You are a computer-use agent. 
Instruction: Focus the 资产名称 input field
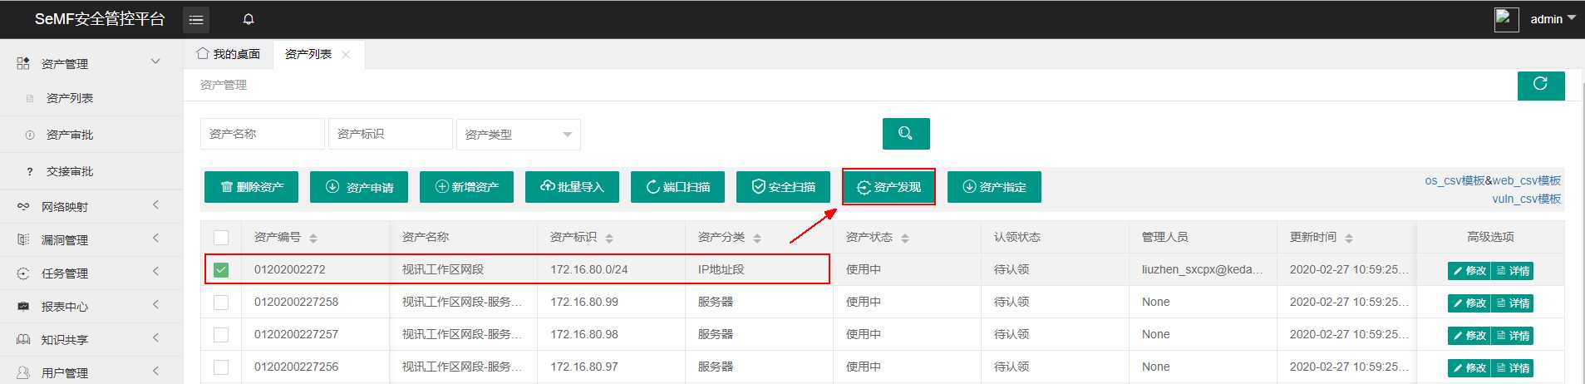(263, 134)
